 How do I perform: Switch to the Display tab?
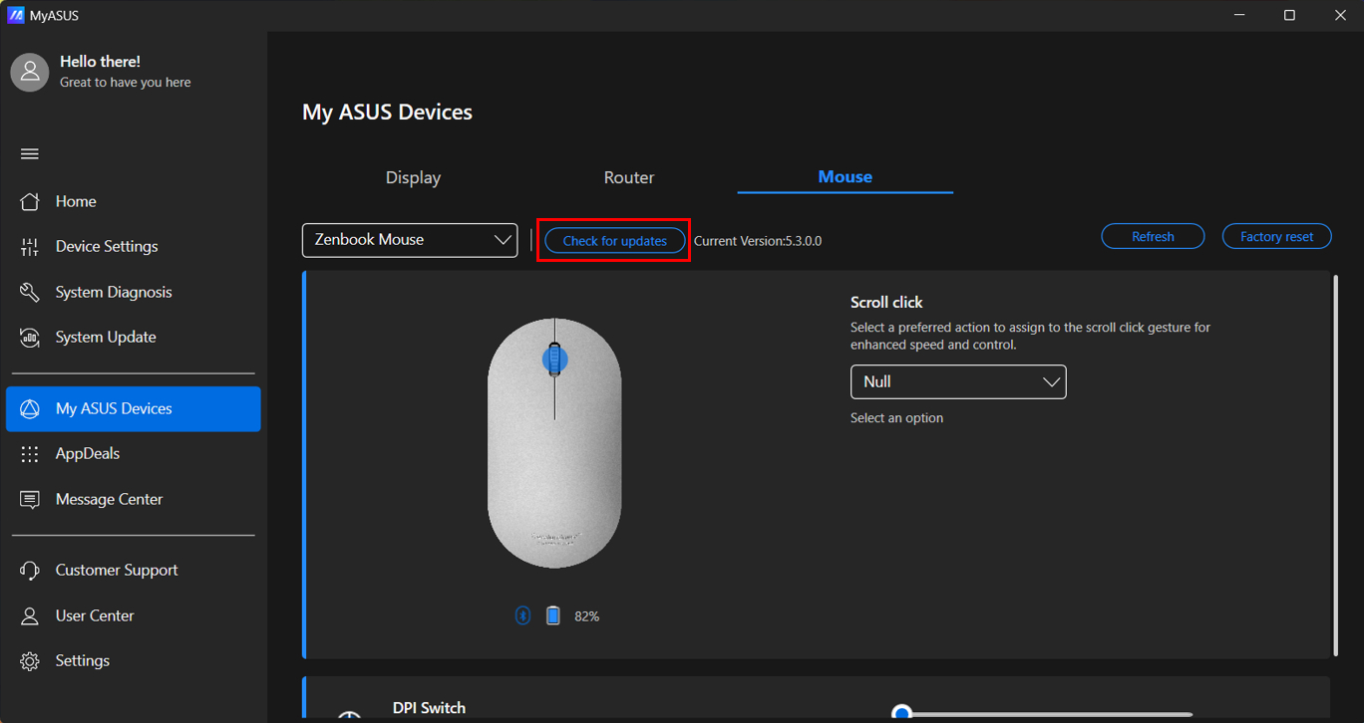point(413,177)
